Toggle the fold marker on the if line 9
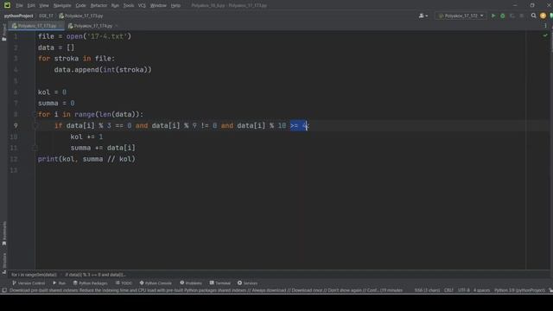Viewport: 553px width, 311px height. (x=35, y=125)
